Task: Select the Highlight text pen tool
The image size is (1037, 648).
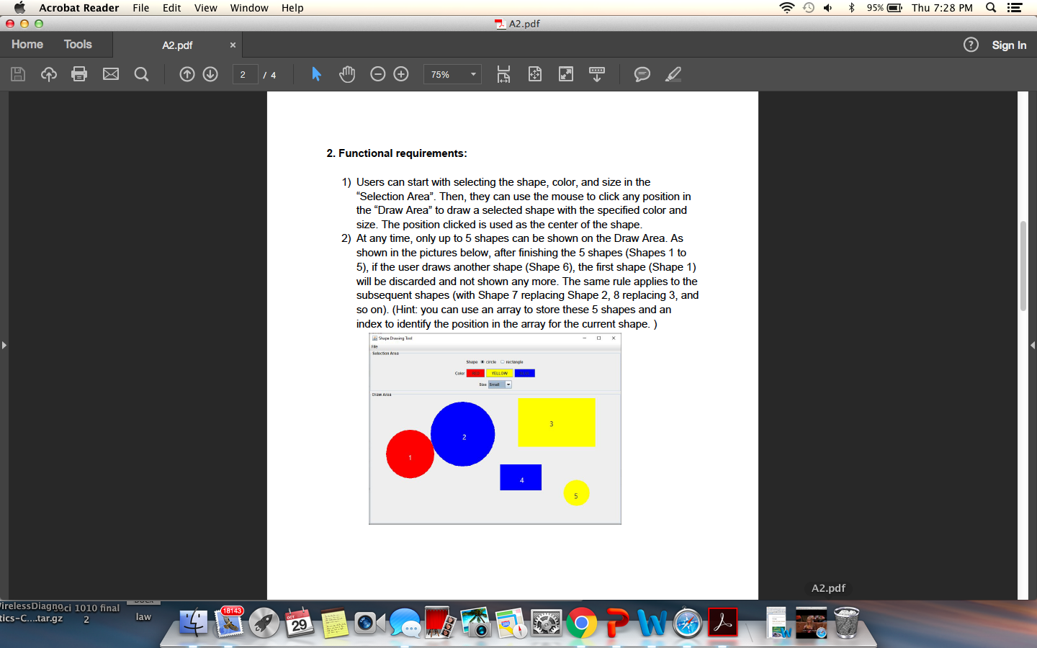Action: [x=673, y=74]
